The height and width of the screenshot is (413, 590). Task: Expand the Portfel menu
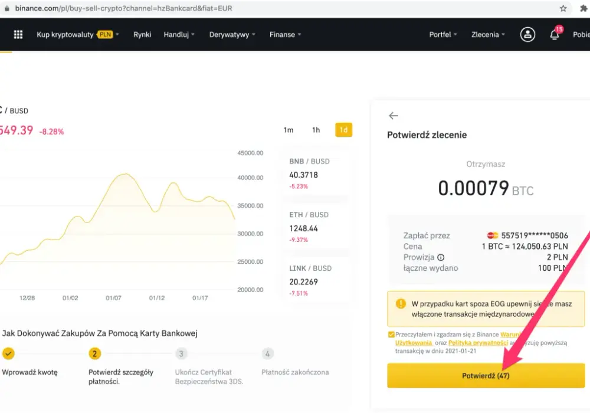pos(443,35)
